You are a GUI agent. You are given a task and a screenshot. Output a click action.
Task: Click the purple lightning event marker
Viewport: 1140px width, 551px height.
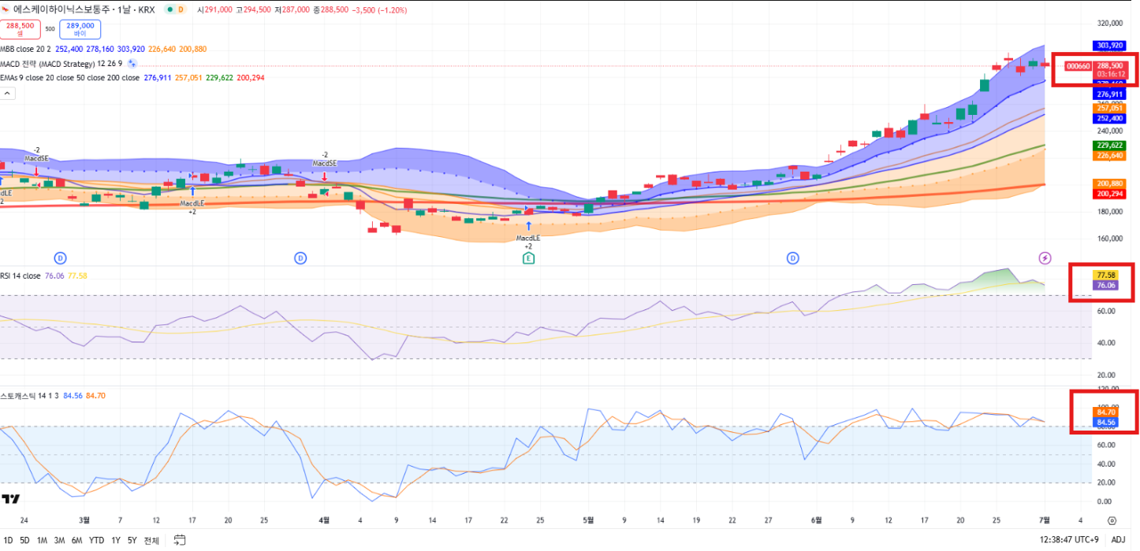point(1045,257)
